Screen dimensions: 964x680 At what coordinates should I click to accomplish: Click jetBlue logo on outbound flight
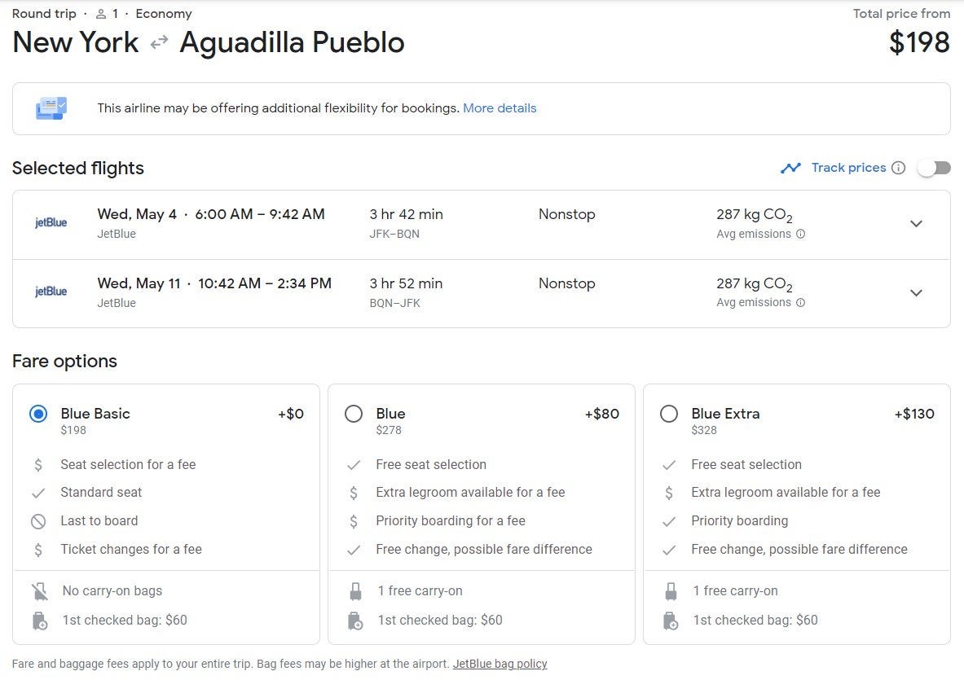(51, 223)
